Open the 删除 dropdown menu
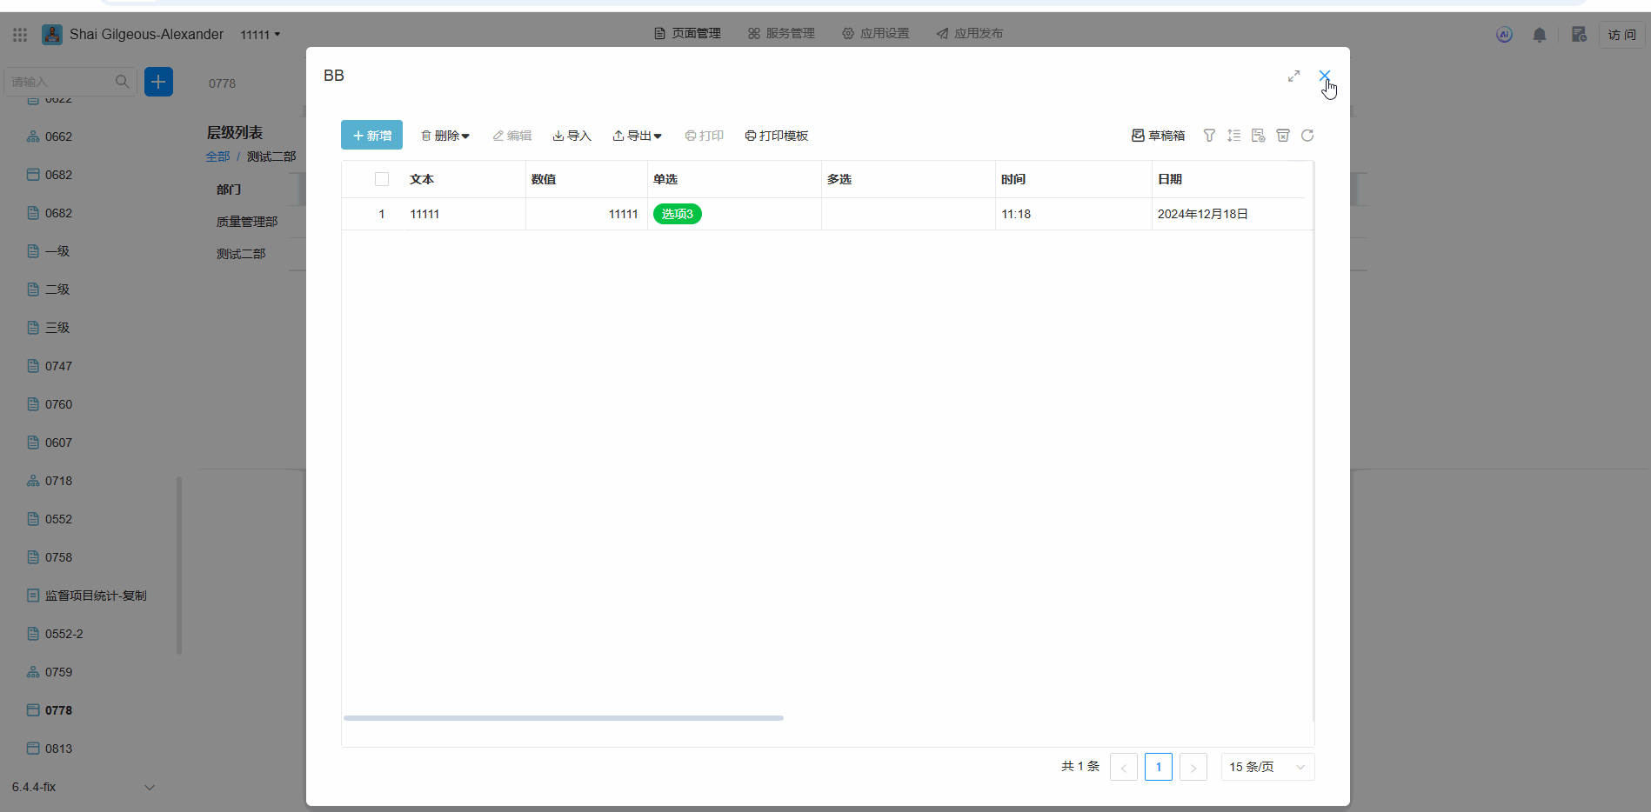This screenshot has height=812, width=1651. pos(445,136)
